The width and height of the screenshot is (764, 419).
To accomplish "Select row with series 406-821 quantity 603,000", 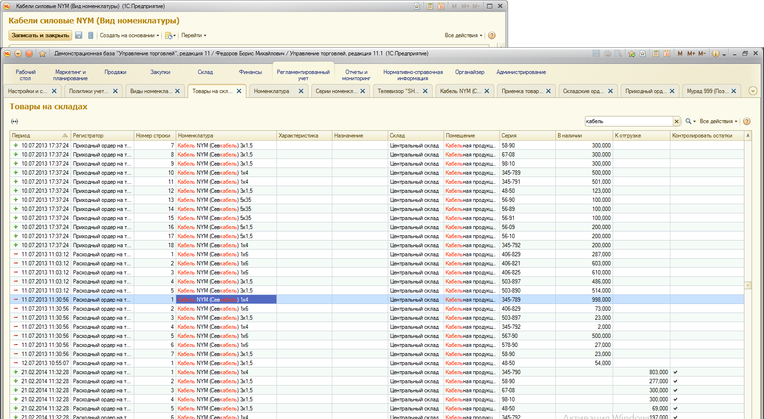I will [377, 263].
